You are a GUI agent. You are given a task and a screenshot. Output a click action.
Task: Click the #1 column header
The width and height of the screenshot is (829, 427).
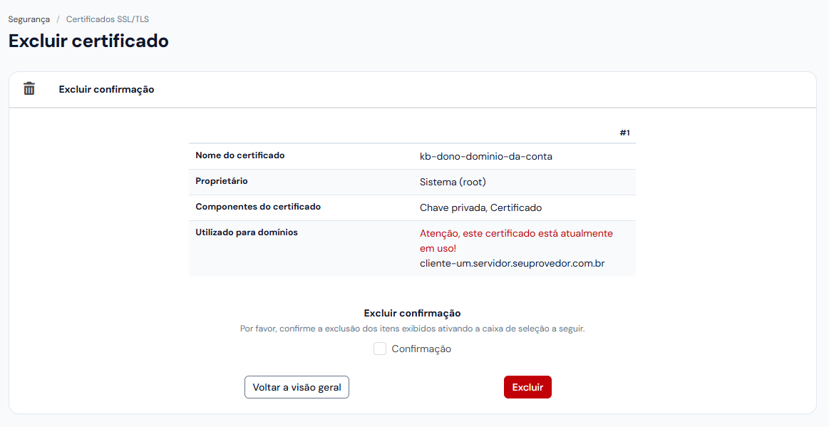625,133
